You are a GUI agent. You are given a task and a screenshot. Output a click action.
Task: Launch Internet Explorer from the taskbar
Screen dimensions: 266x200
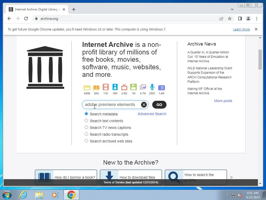pos(23,195)
